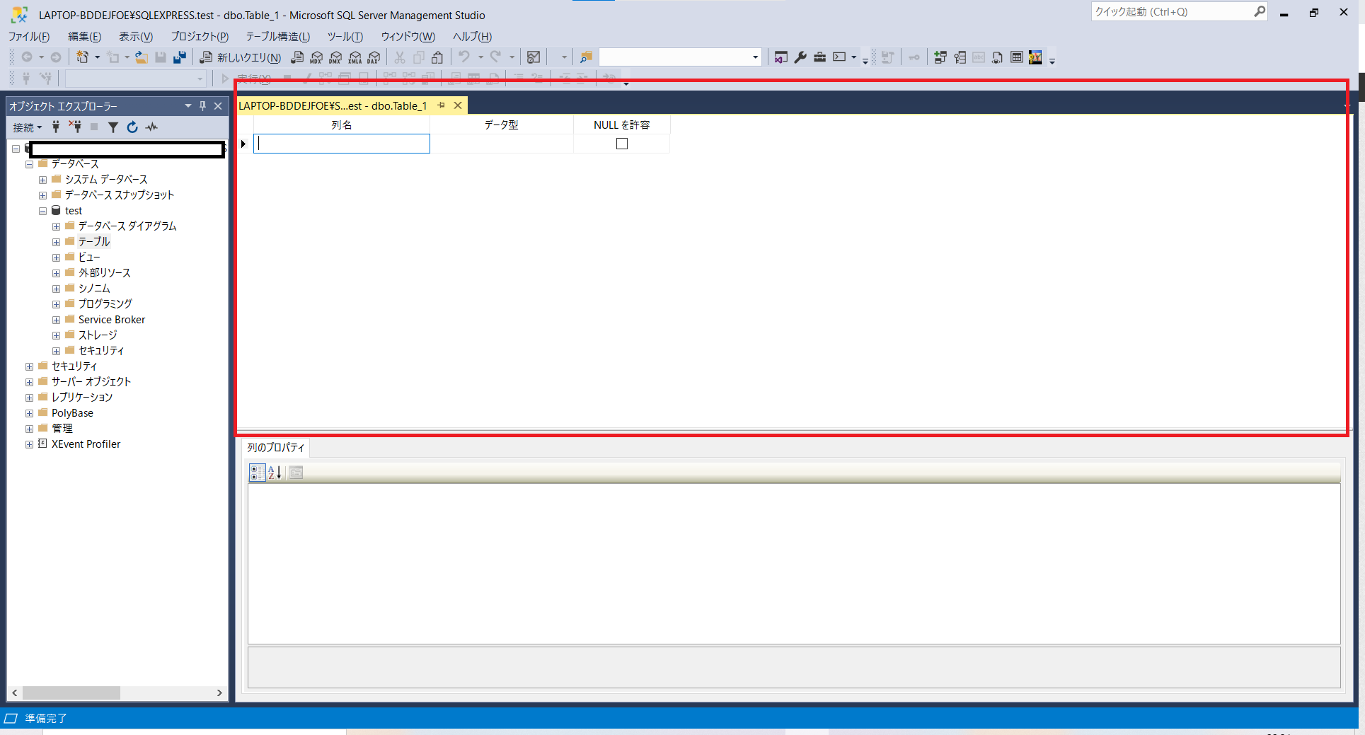1365x735 pixels.
Task: Expand the データベース スナップショット node
Action: (42, 195)
